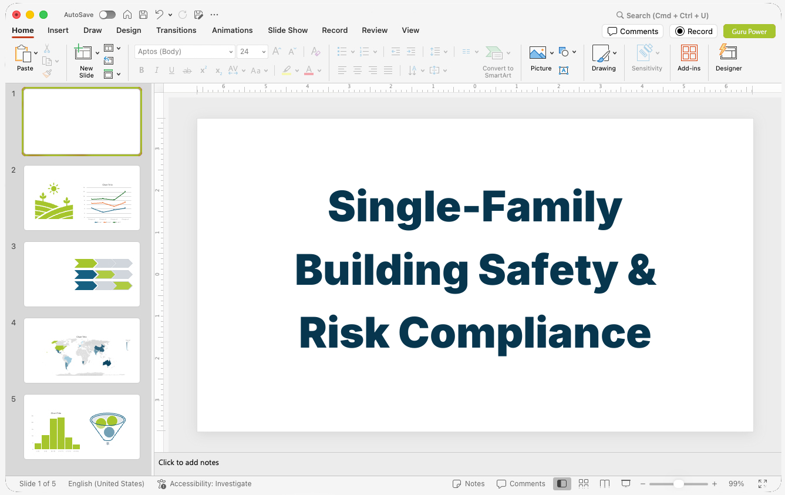Insert a text box

click(564, 70)
